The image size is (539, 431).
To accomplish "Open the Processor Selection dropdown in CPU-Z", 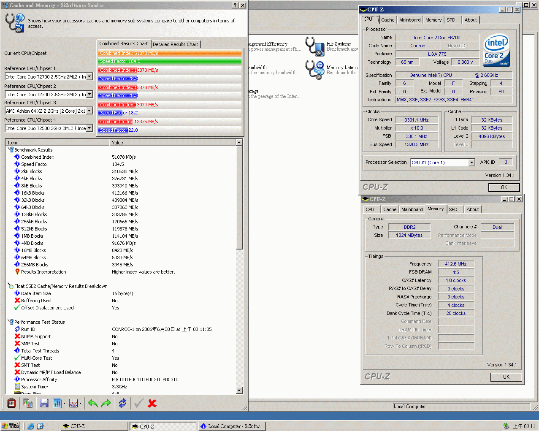I will coord(471,163).
